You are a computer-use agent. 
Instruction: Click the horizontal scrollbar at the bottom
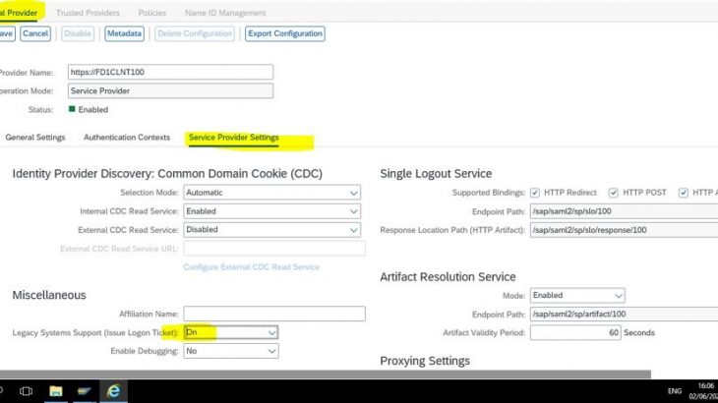(326, 374)
